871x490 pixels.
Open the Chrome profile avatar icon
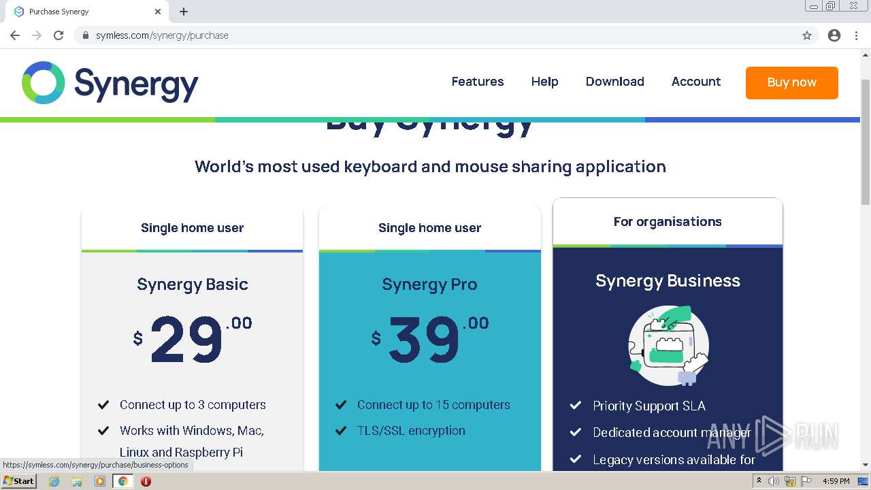(834, 35)
